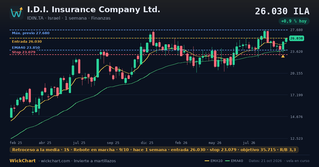The width and height of the screenshot is (319, 167).
Task: Click the dic 25 date axis label
Action: pos(147,143)
